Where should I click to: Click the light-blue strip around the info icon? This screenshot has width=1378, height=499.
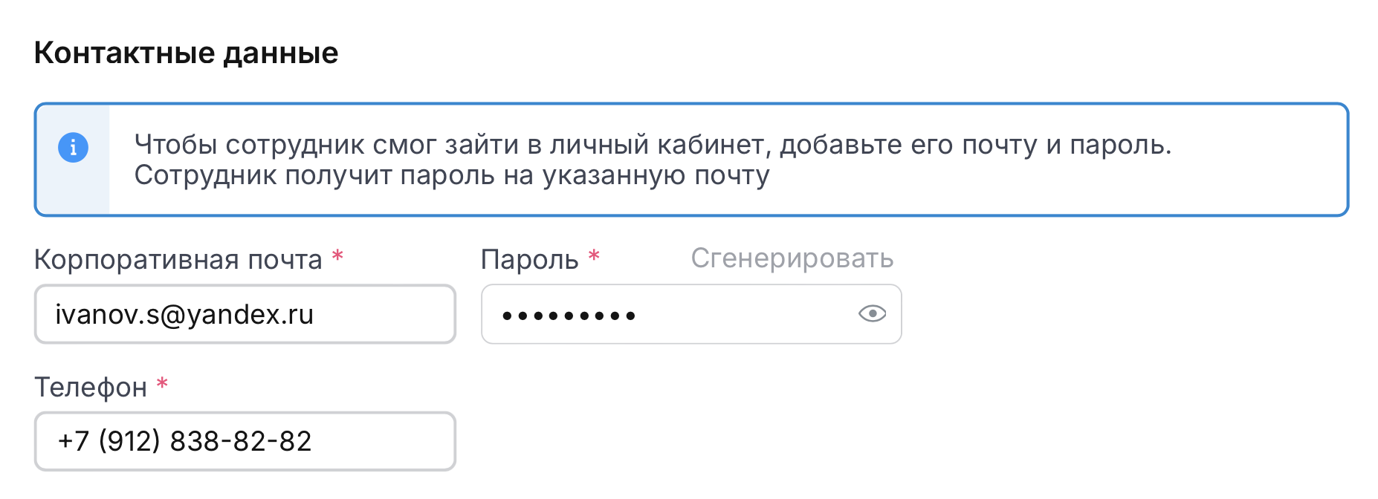tap(73, 195)
